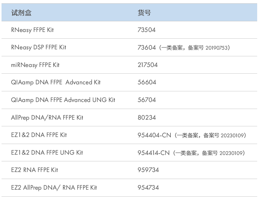Viewport: 259px width, 200px height.
Task: Click catalog number 56704
Action: click(147, 100)
